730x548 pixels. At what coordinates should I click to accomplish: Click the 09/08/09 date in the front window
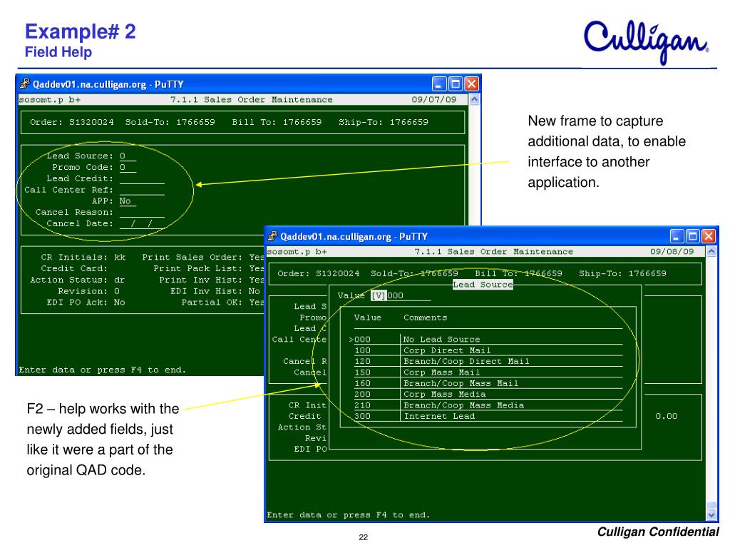(x=672, y=252)
